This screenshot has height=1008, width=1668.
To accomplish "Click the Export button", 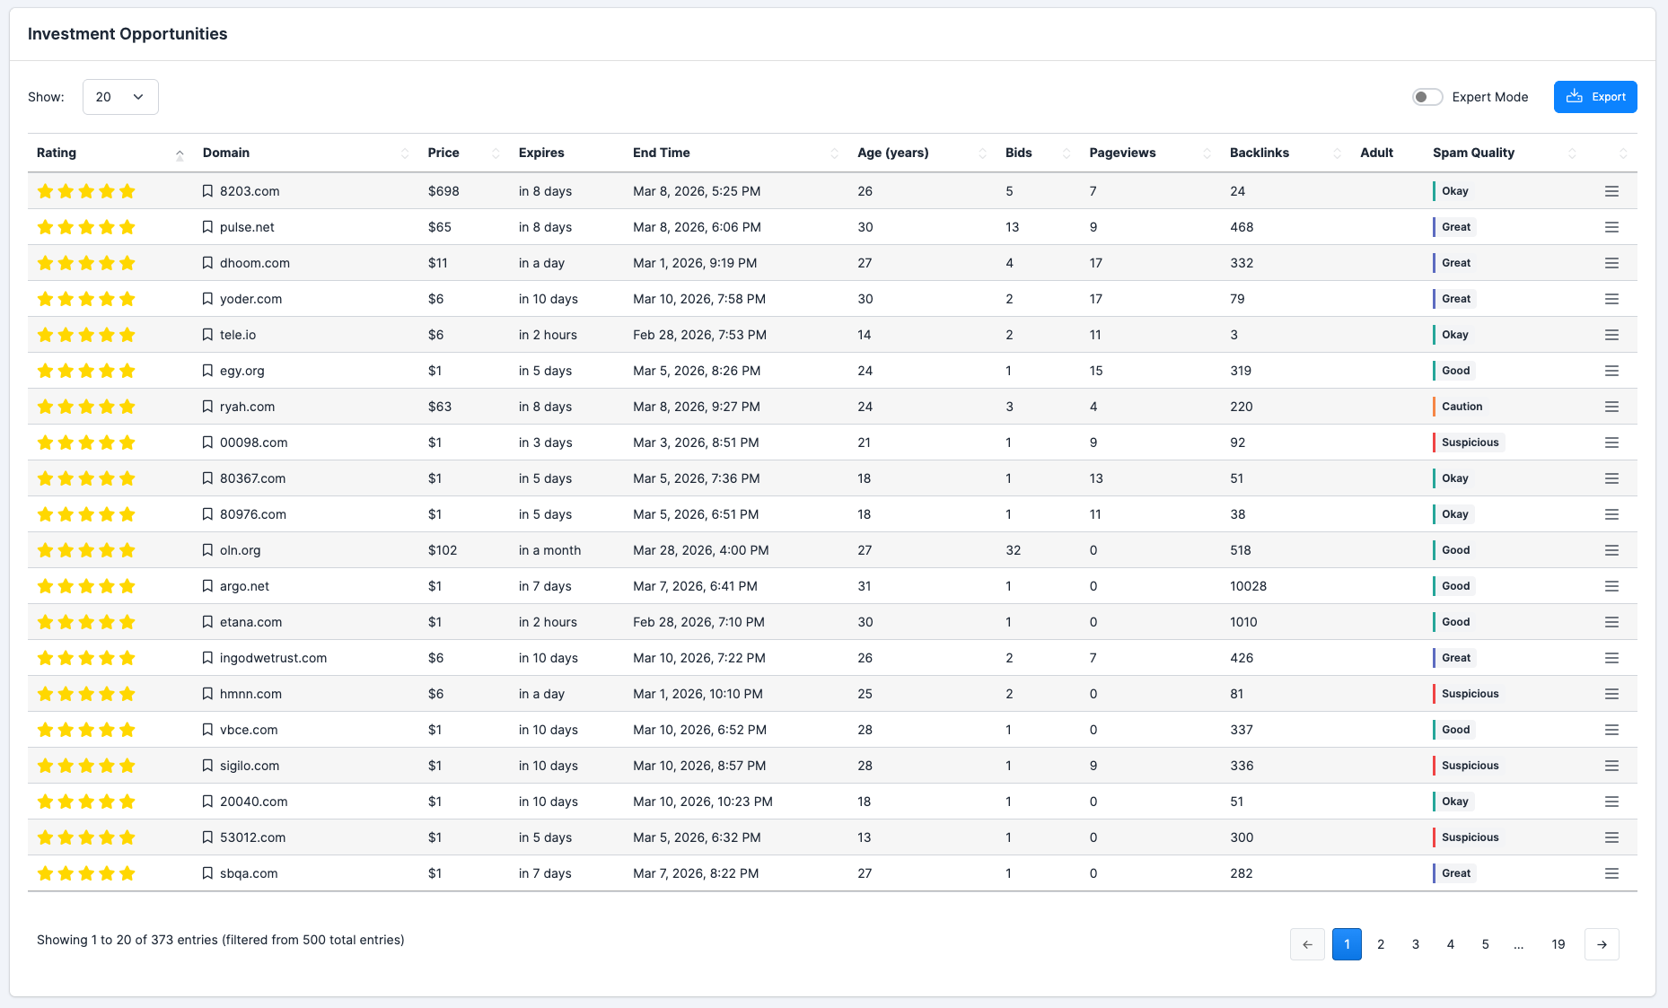I will (1594, 97).
